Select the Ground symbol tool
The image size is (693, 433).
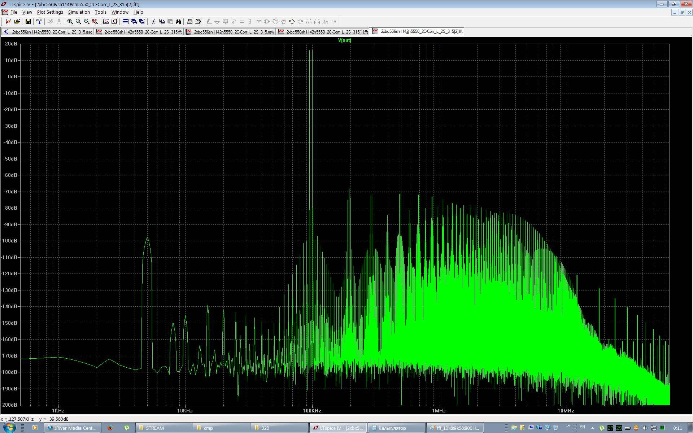click(217, 22)
